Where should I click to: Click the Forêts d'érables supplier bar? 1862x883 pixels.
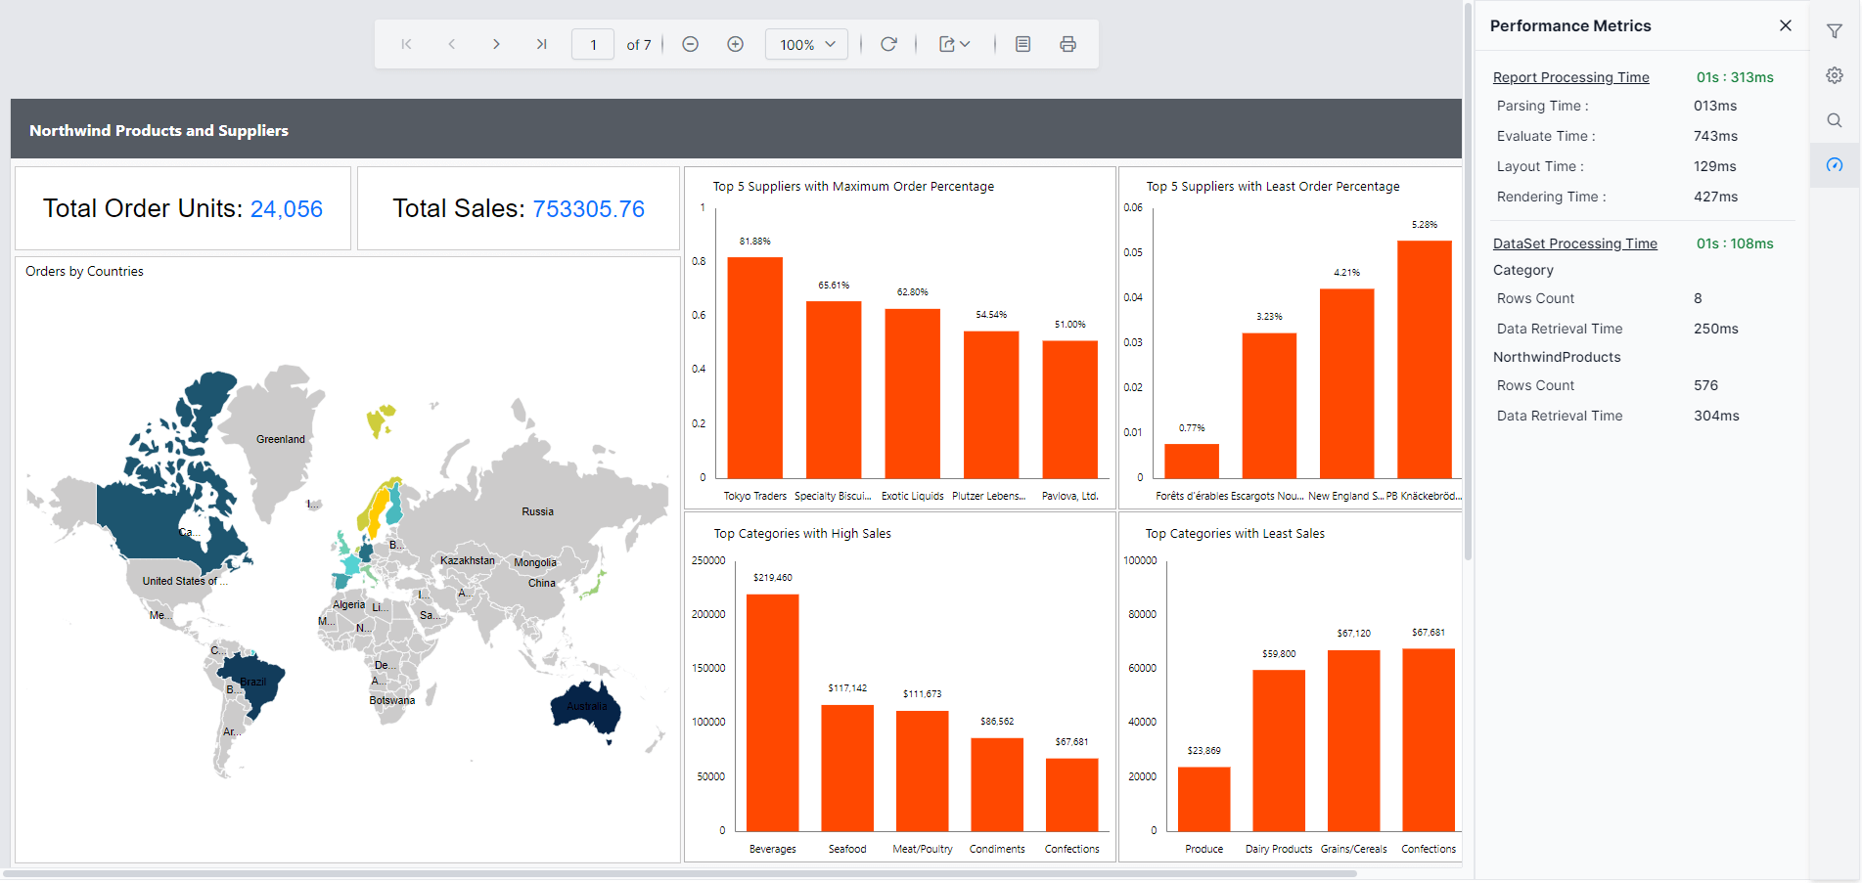tap(1192, 461)
